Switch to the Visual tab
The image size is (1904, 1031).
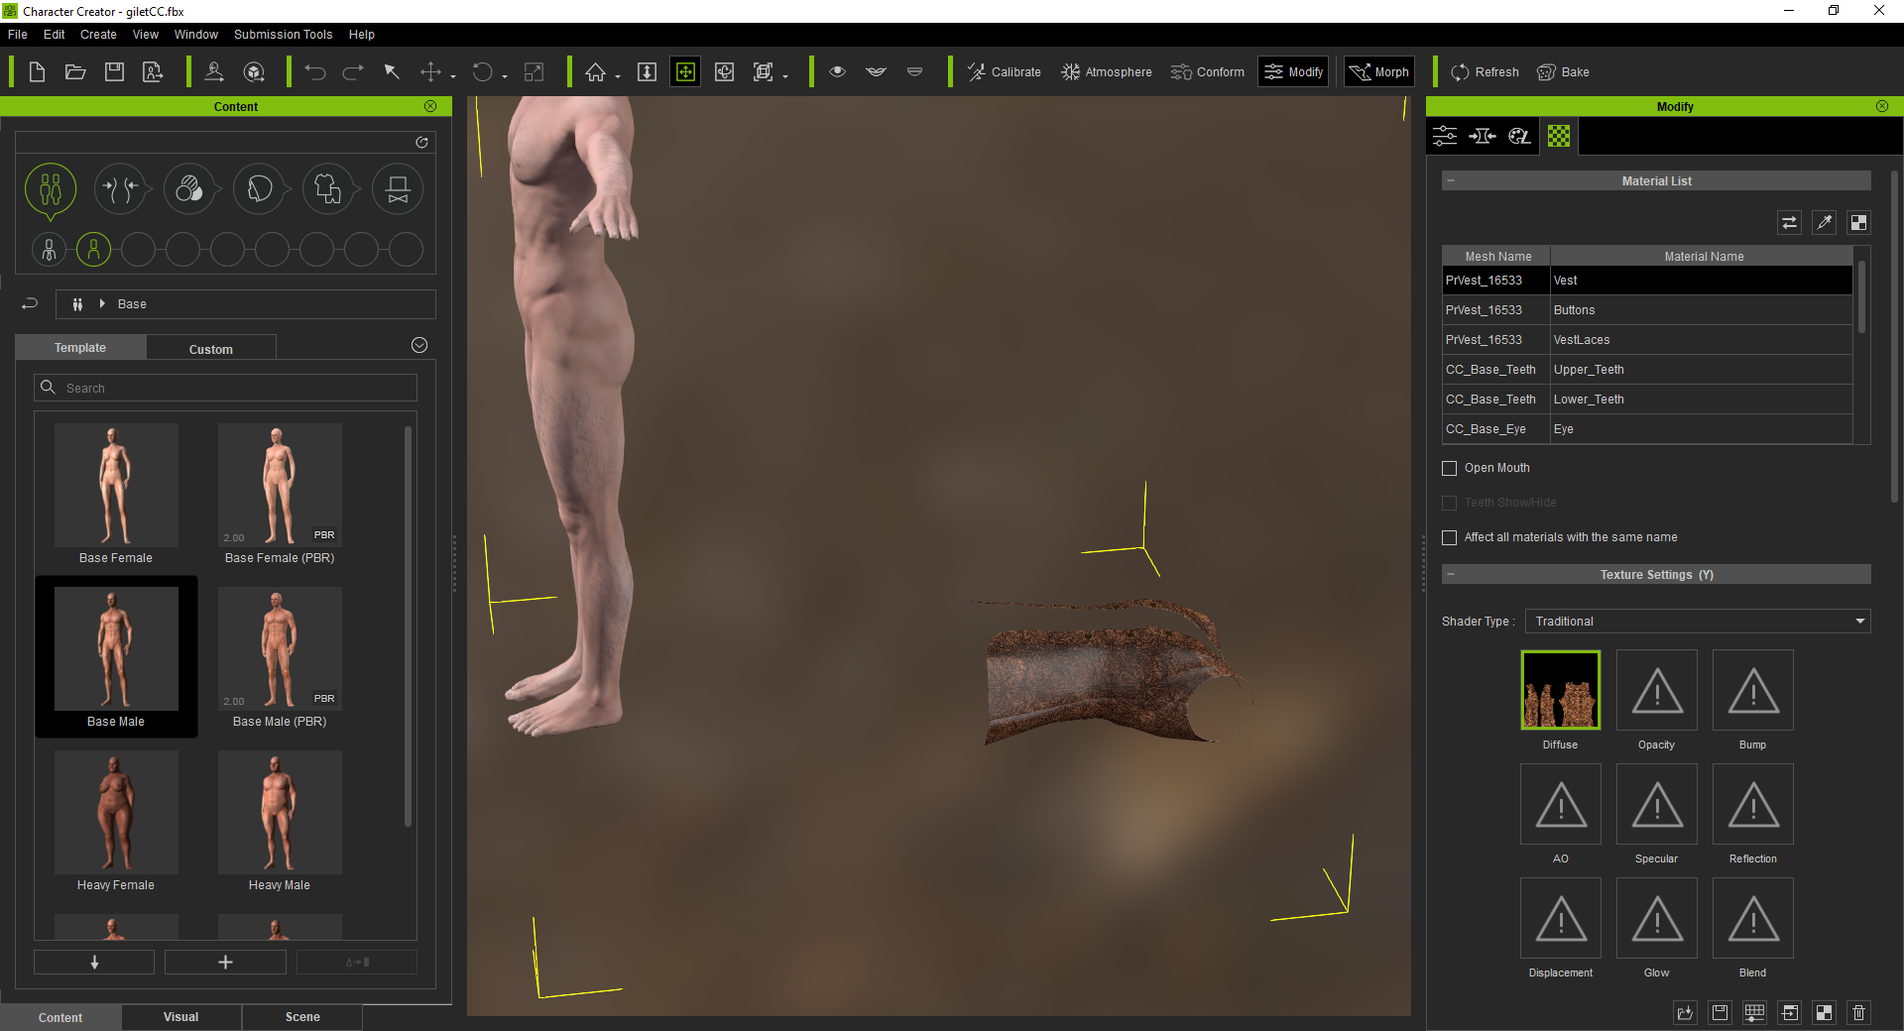pyautogui.click(x=181, y=1017)
